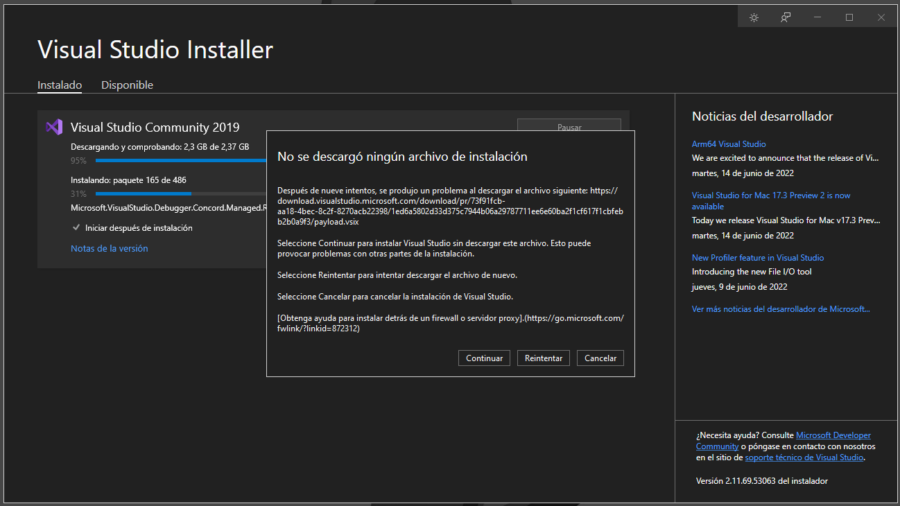
Task: Click the Pausar button
Action: 569,125
